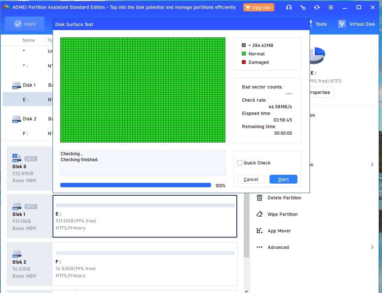The height and width of the screenshot is (293, 382).
Task: Open the Tools menu
Action: (x=321, y=24)
